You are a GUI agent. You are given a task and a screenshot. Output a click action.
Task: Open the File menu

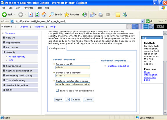(x=3, y=8)
